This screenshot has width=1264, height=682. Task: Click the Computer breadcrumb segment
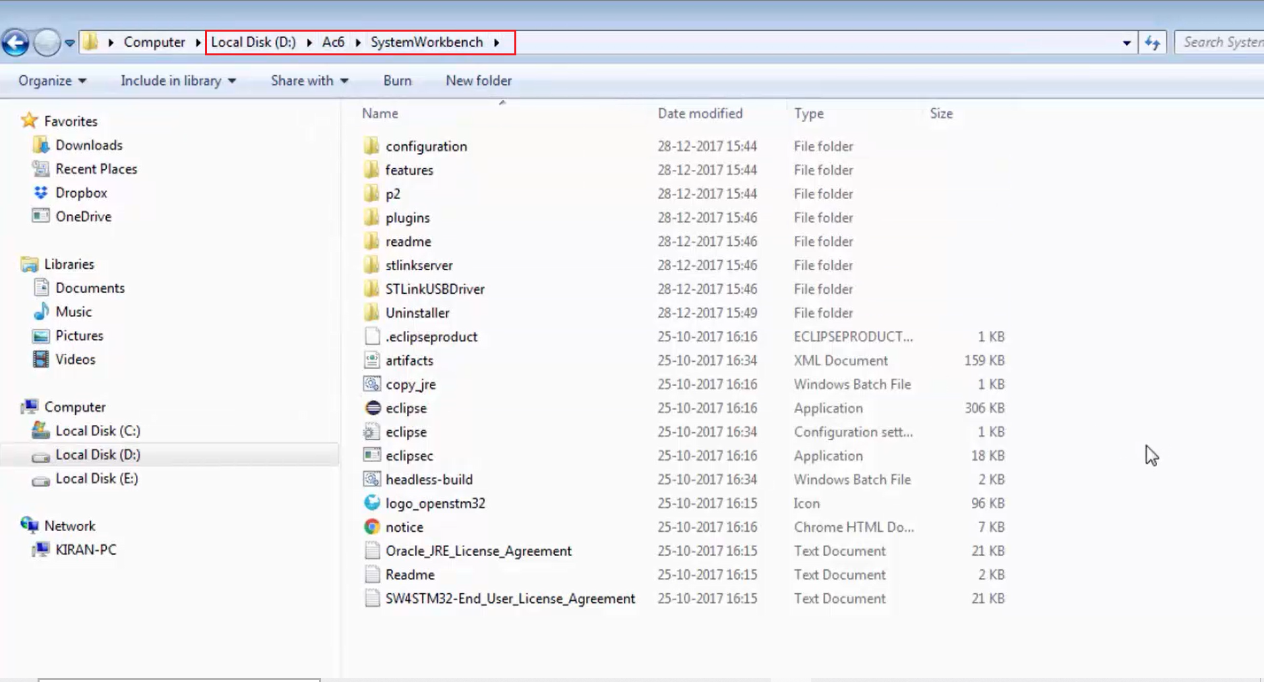click(154, 42)
